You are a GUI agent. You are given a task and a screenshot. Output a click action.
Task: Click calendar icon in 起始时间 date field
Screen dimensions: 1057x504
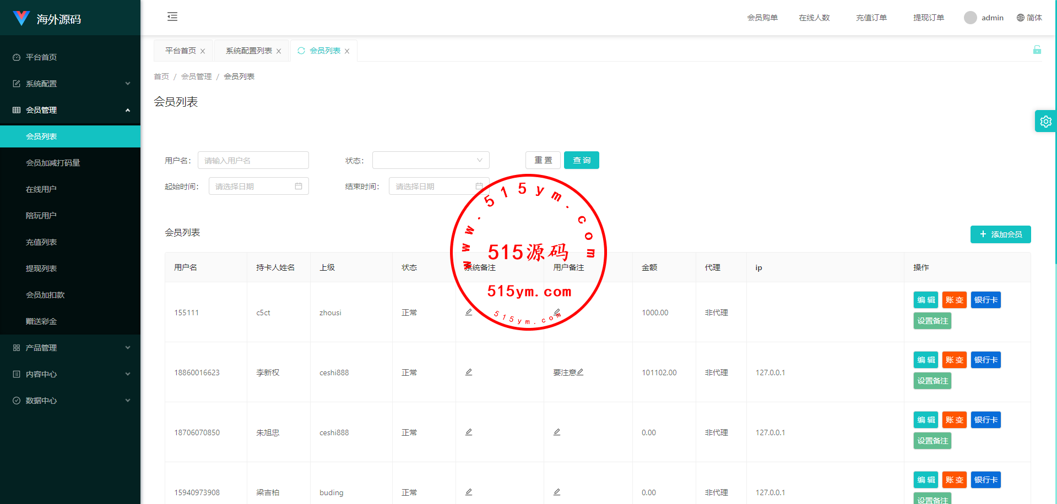click(299, 187)
